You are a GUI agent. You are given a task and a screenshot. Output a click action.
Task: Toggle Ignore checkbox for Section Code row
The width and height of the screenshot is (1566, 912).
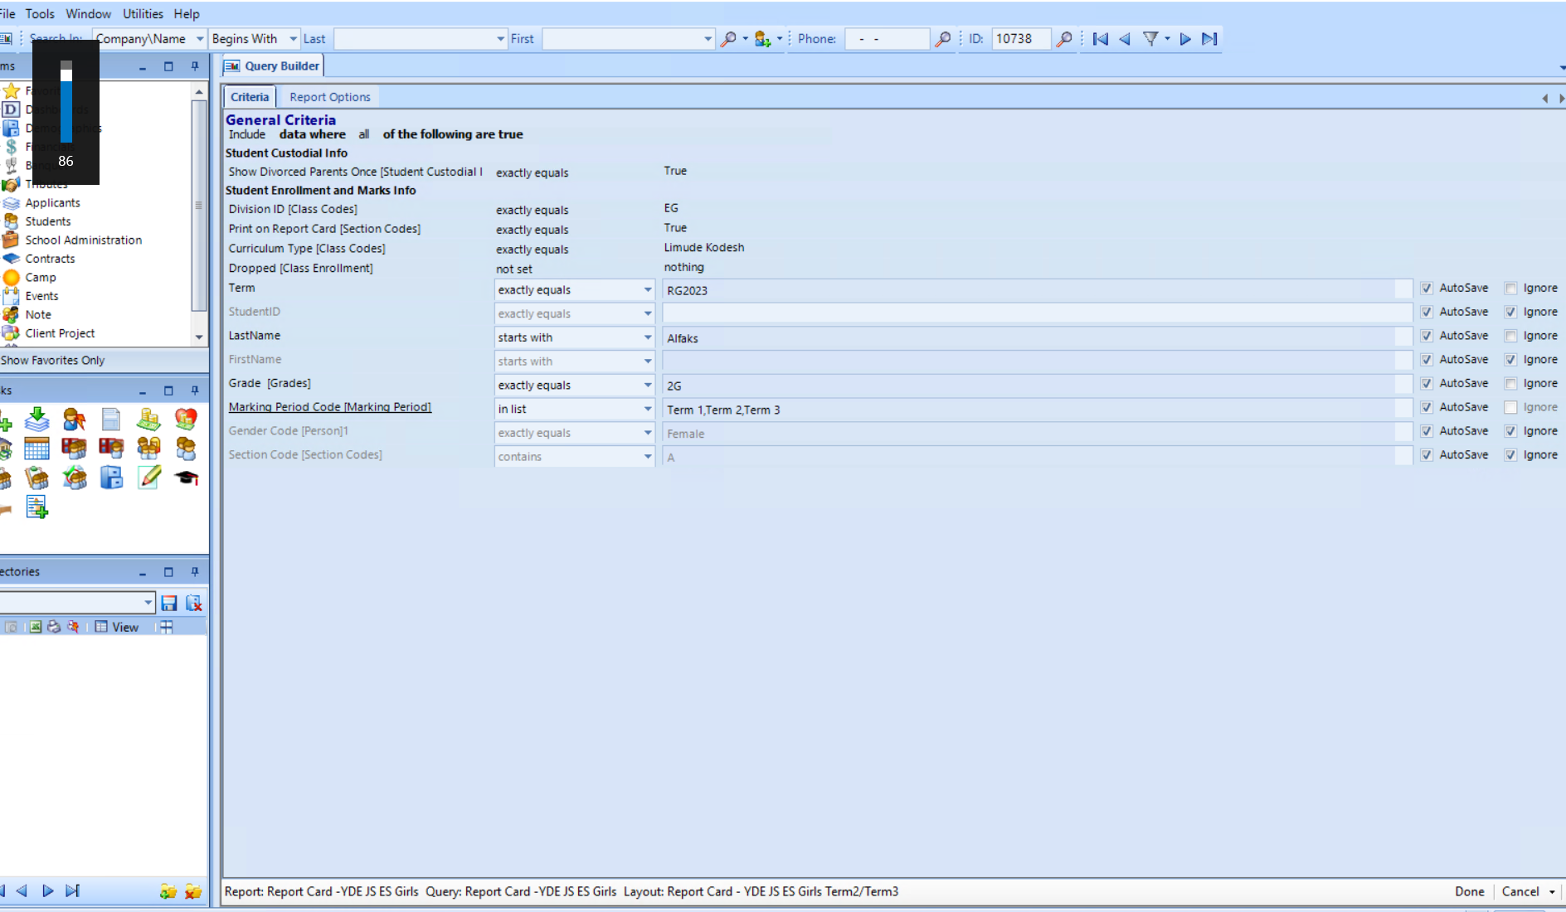click(x=1510, y=455)
